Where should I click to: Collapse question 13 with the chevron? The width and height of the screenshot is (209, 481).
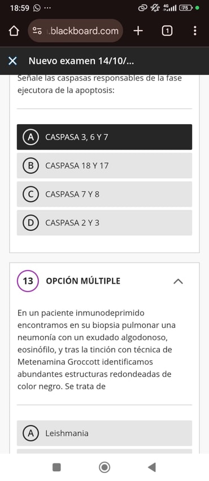(178, 281)
